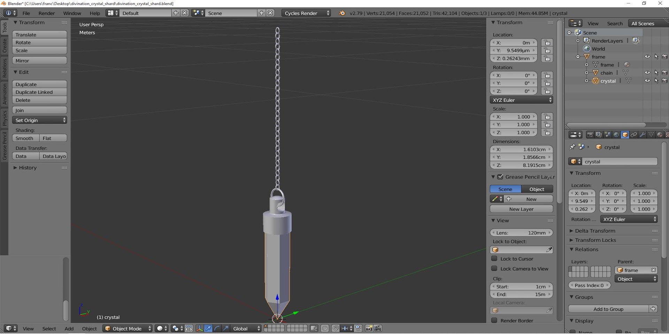Toggle proportional editing circle icon
669x334 pixels.
325,328
